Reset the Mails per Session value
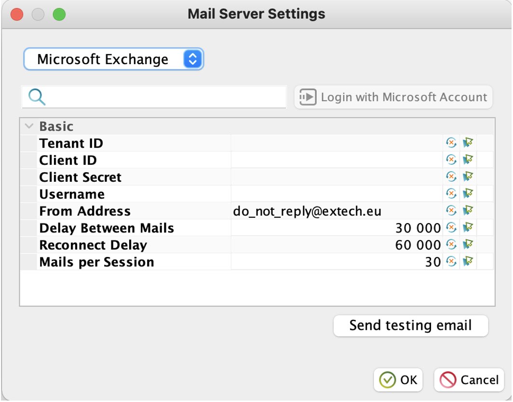513x402 pixels. pyautogui.click(x=451, y=262)
